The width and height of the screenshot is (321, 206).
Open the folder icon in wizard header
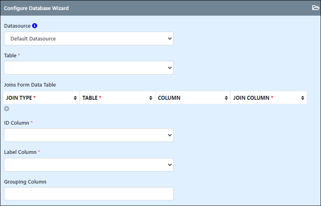point(315,8)
